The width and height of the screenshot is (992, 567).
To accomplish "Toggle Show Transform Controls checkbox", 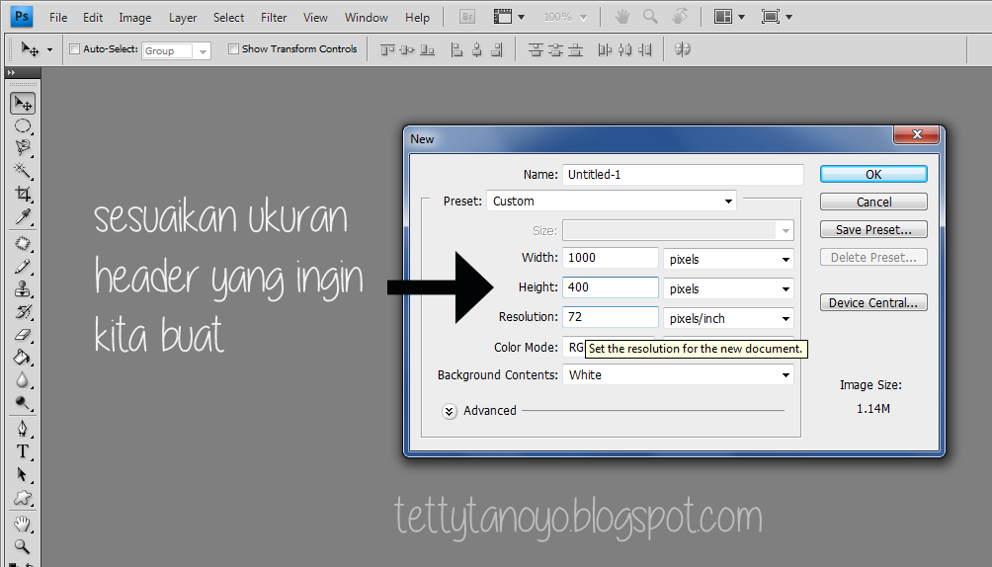I will [x=233, y=49].
